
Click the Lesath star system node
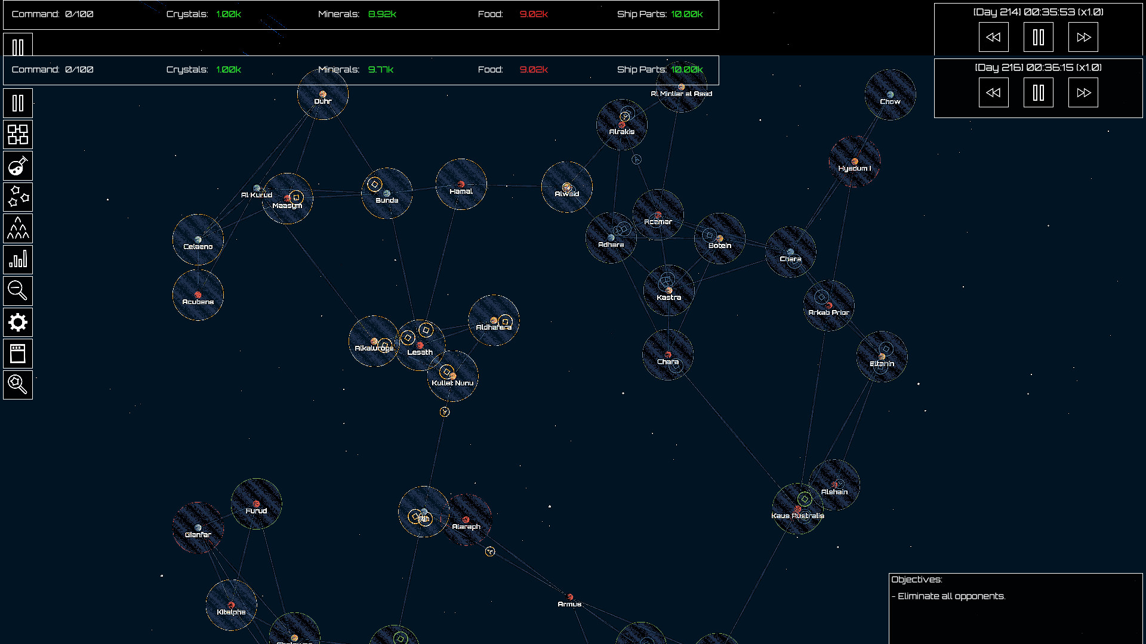click(x=420, y=345)
